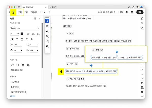The image size is (152, 108).
Task: Click the current page number 1 box
Action: click(142, 65)
